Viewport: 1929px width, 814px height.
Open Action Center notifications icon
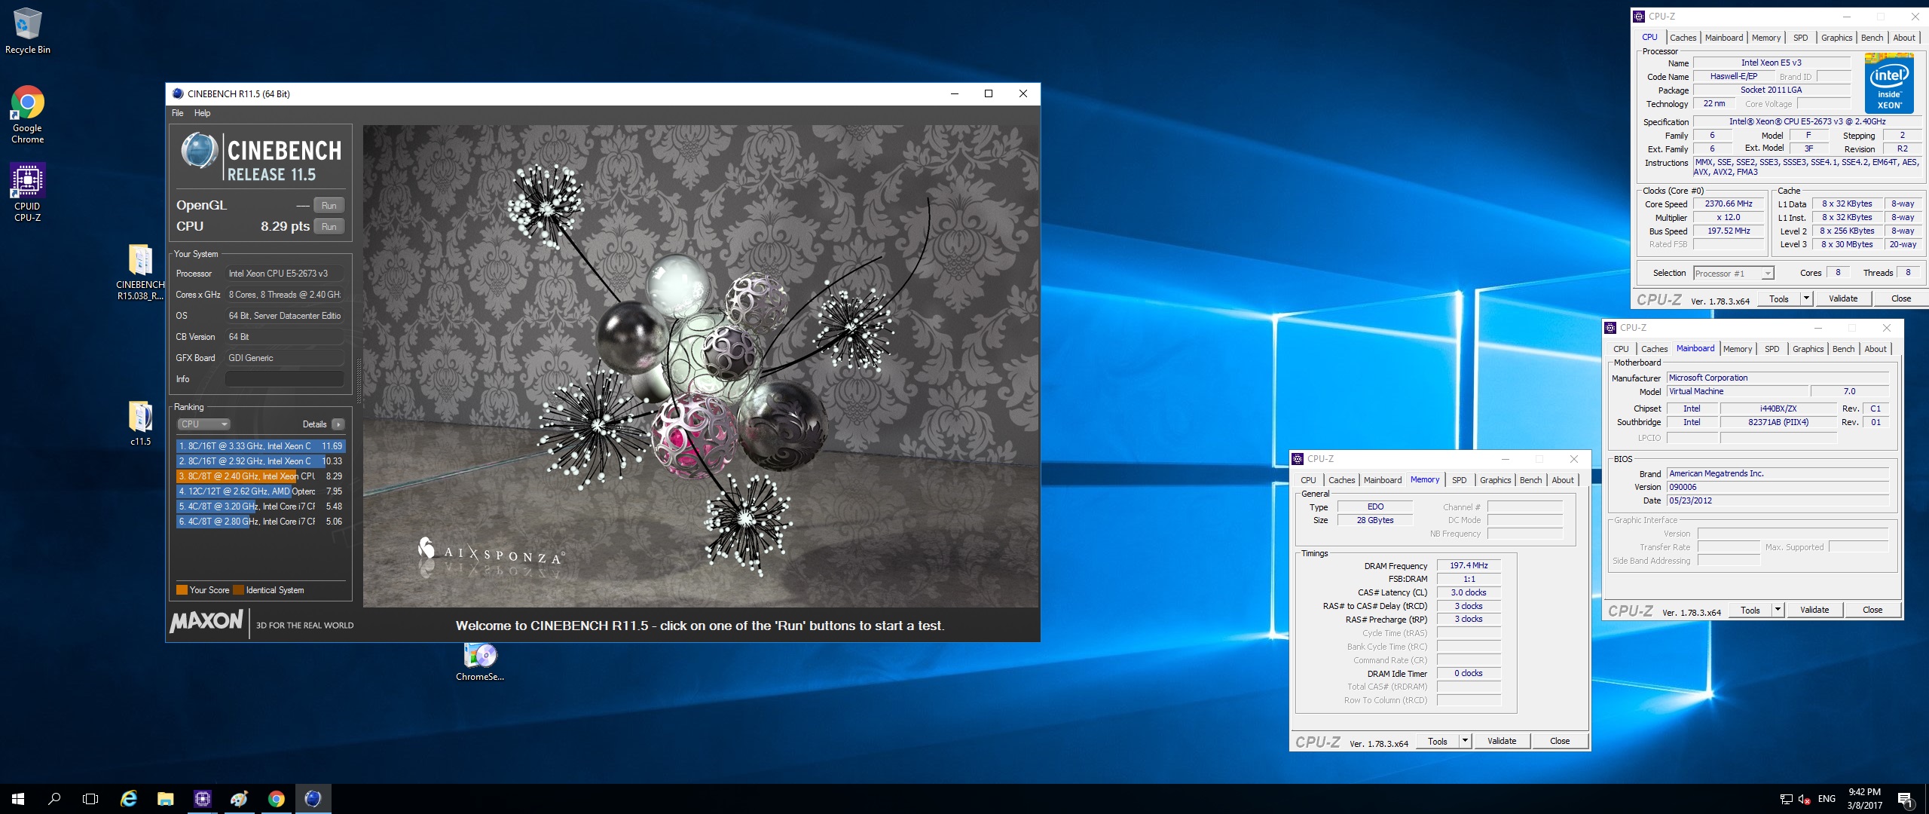click(x=1905, y=800)
